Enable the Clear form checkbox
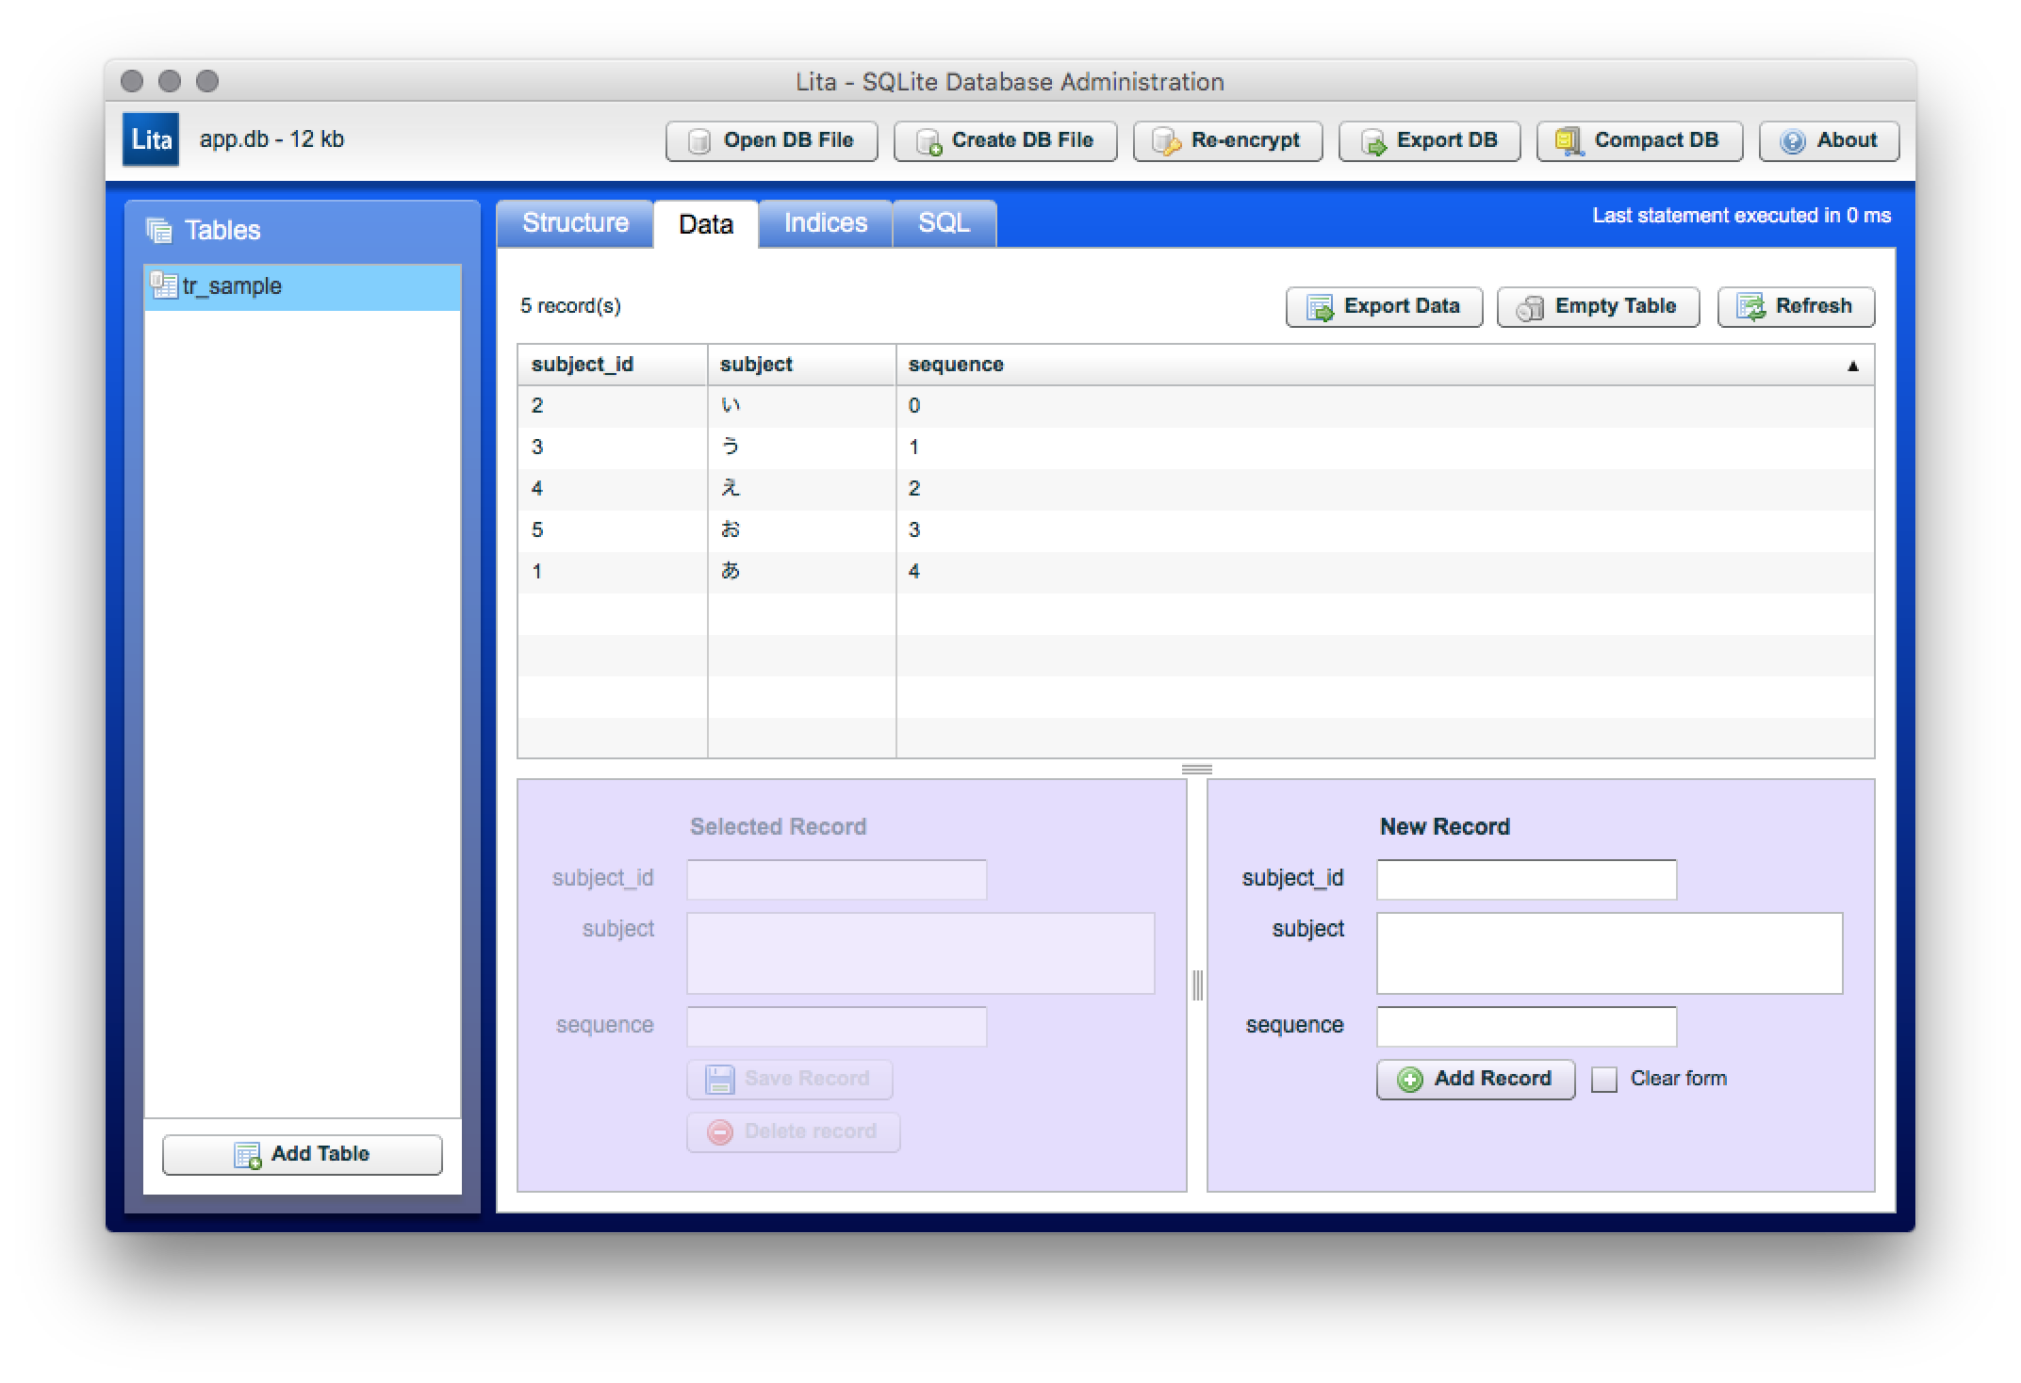 pos(1603,1079)
